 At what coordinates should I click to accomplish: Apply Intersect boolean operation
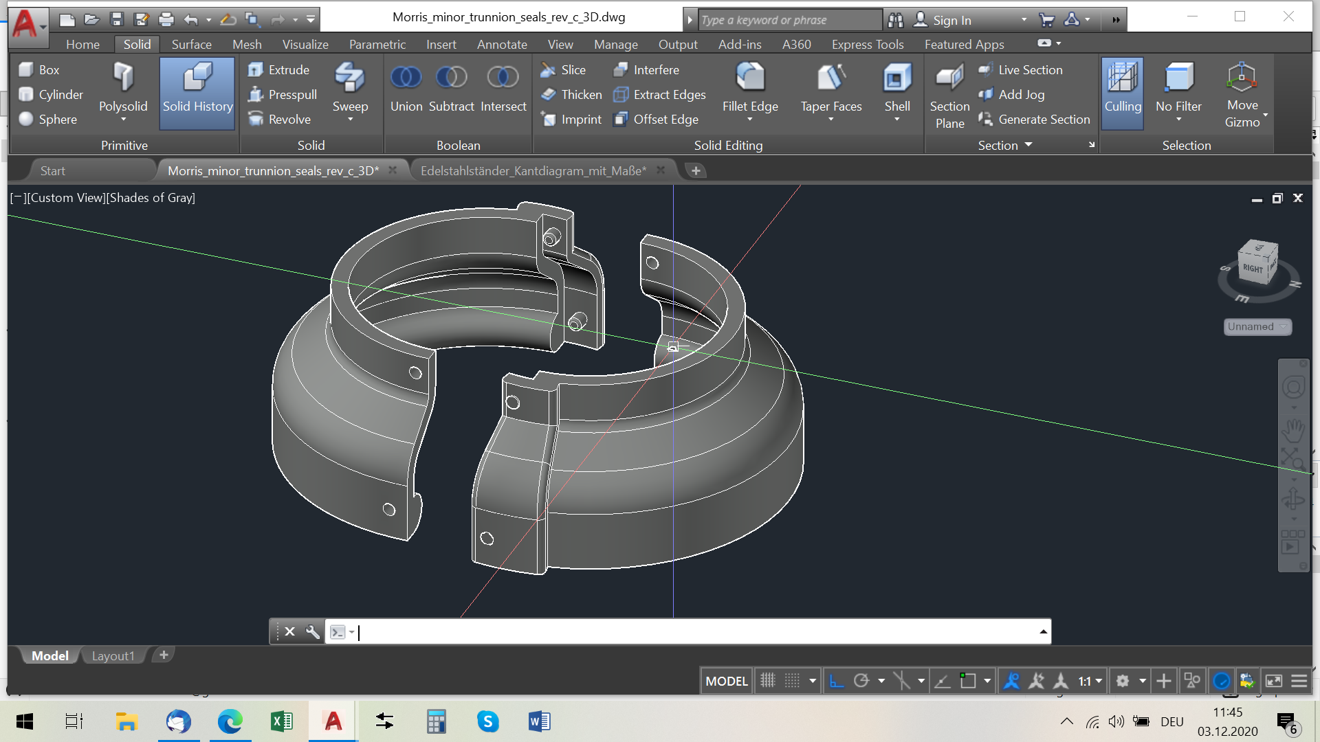click(x=503, y=88)
